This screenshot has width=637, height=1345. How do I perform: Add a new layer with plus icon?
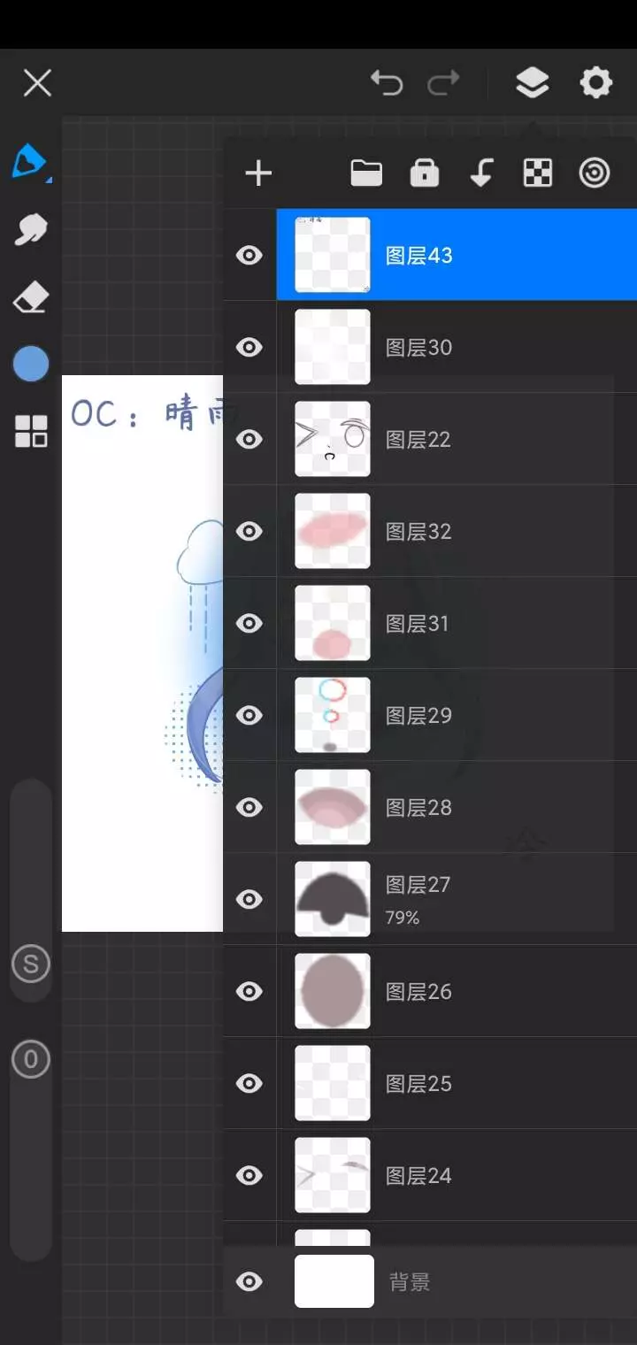[x=258, y=173]
